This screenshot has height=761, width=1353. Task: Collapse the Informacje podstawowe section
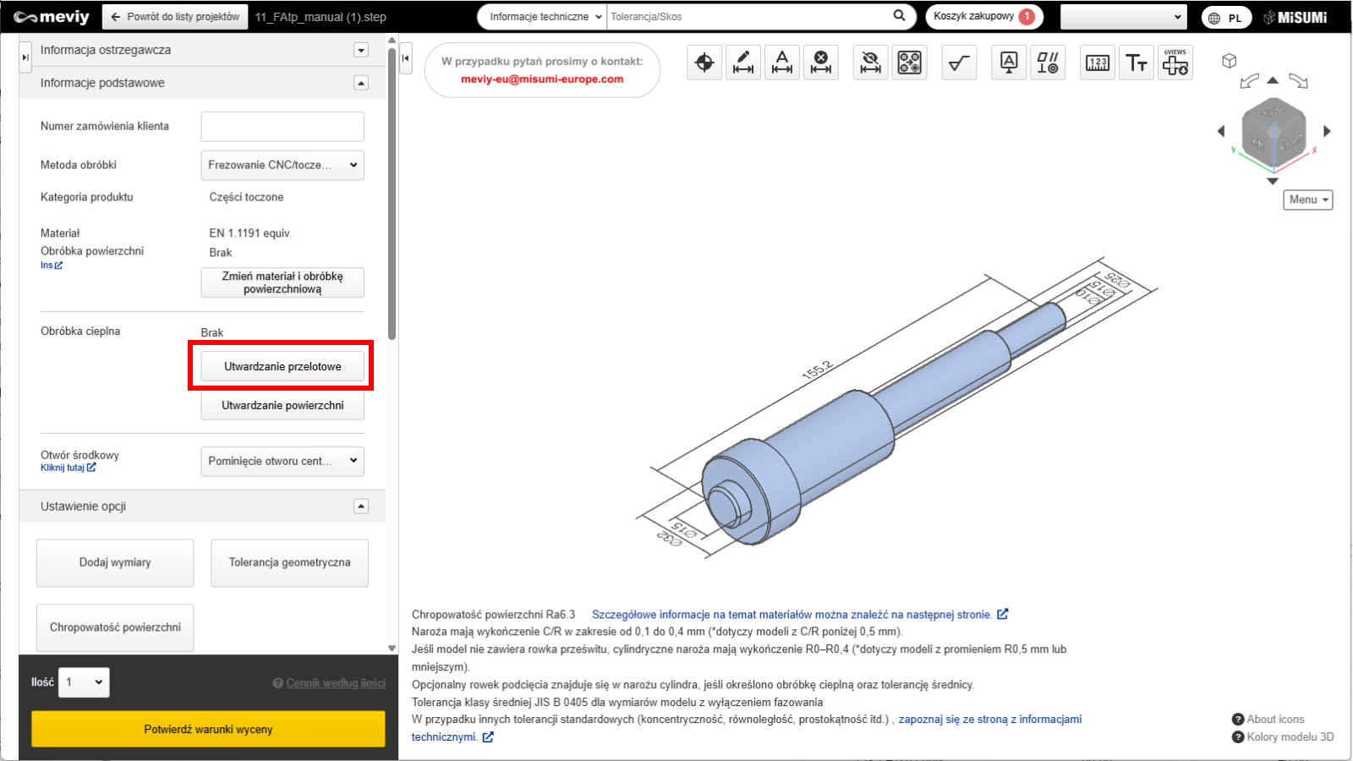(361, 83)
